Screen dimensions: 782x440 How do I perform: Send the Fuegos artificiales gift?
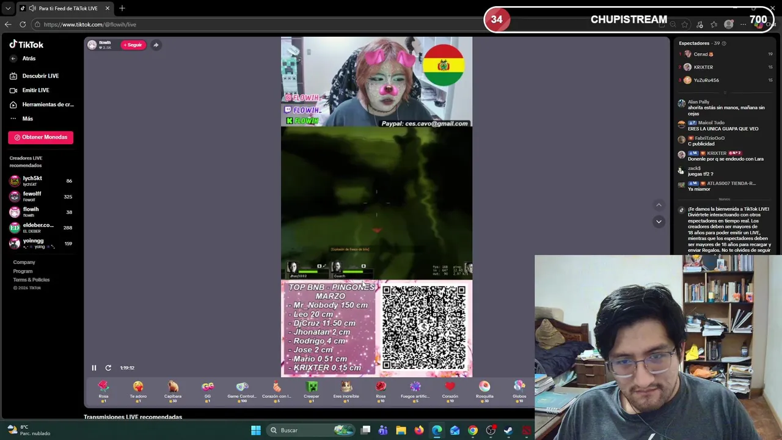click(x=415, y=391)
